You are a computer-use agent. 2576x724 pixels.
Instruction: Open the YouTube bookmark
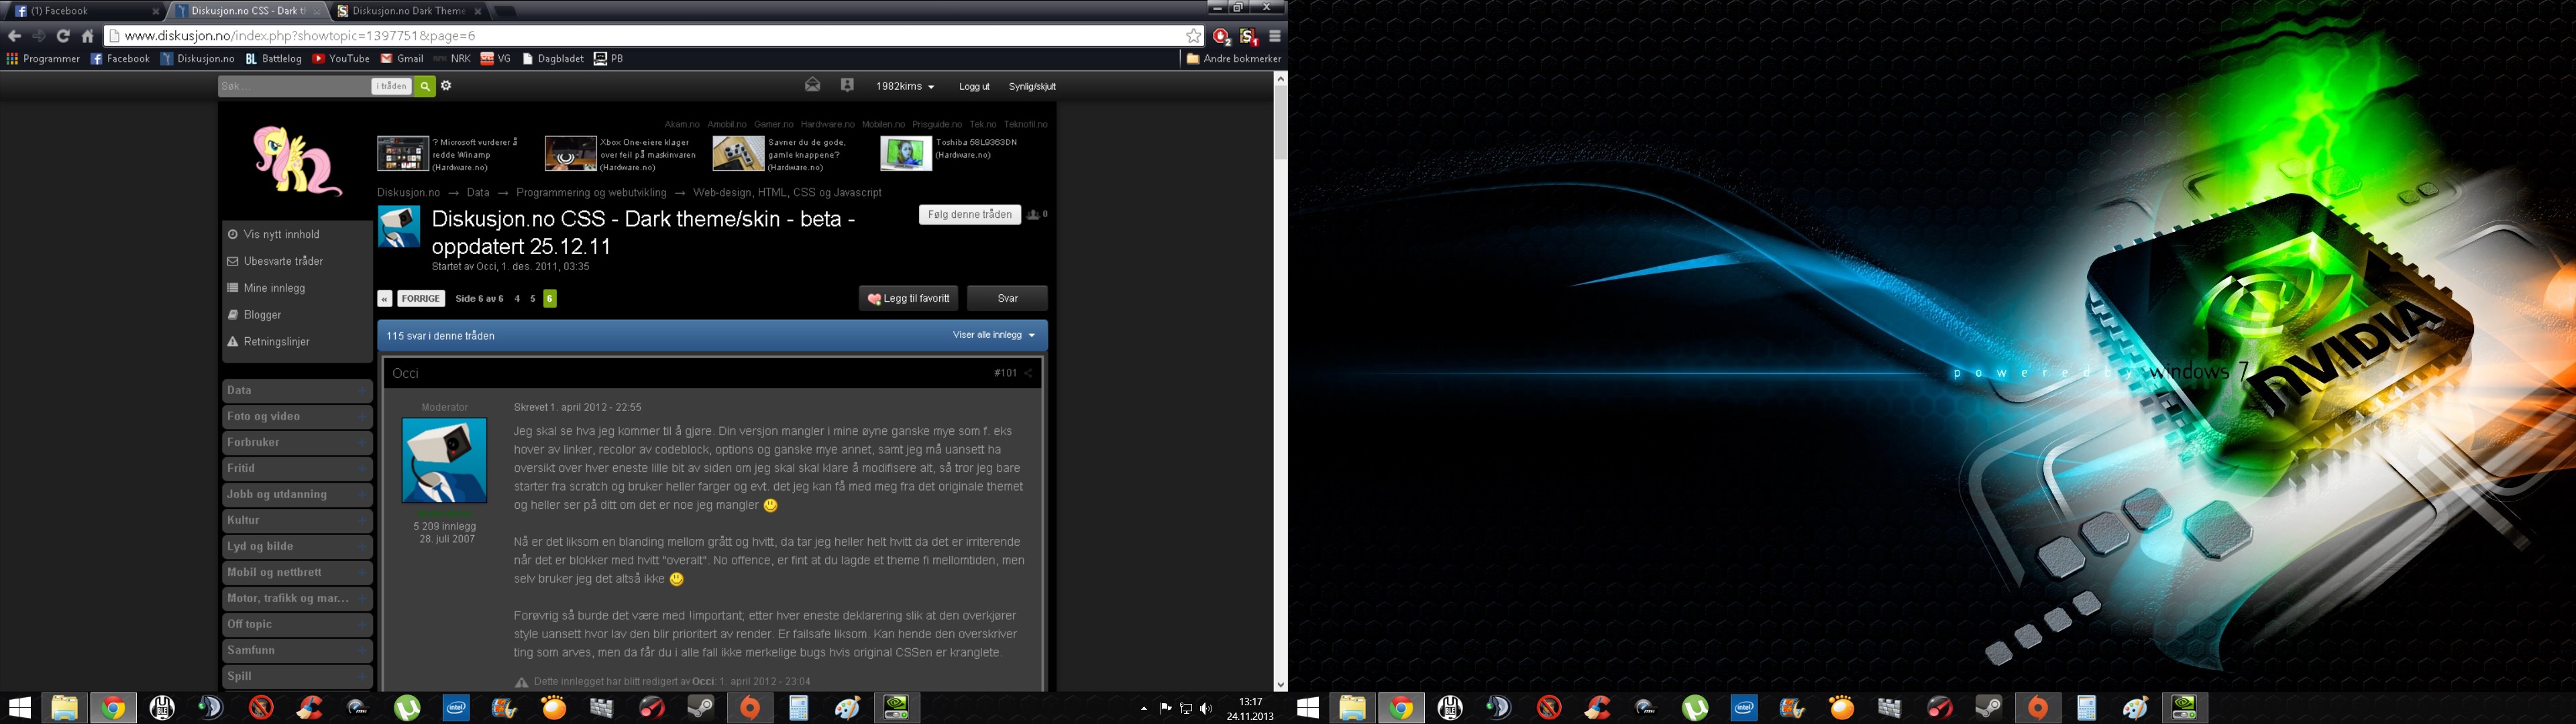click(341, 59)
